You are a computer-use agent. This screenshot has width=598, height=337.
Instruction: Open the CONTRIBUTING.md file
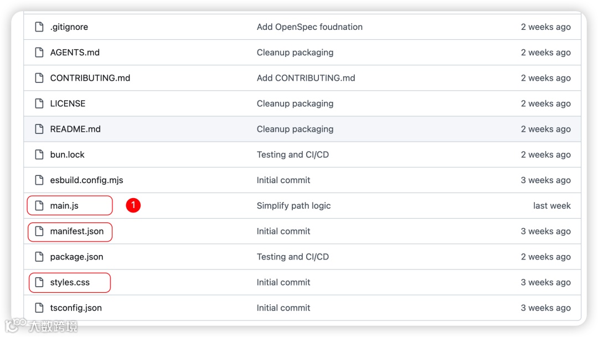[x=90, y=78]
